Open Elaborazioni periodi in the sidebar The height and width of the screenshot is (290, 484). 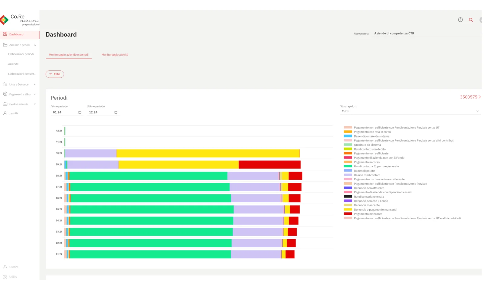21,54
